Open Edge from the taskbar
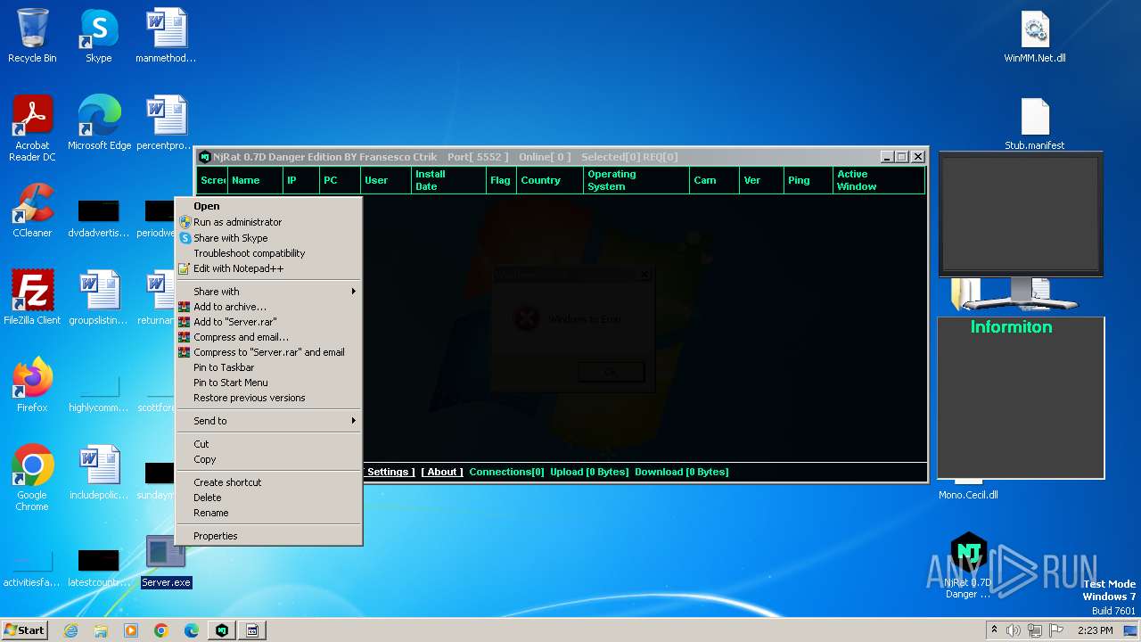 (x=192, y=630)
